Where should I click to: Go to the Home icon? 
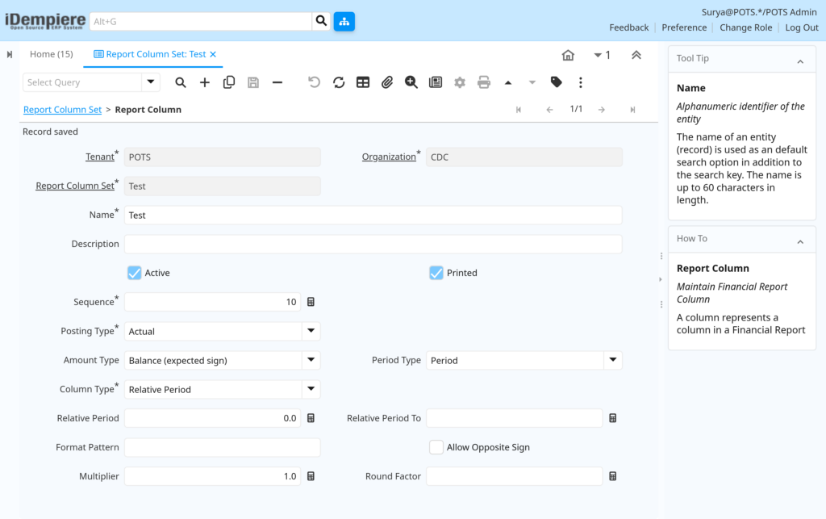(568, 55)
